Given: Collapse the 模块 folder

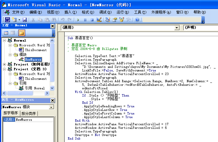Looking at the screenshot, I should (x=10, y=55).
